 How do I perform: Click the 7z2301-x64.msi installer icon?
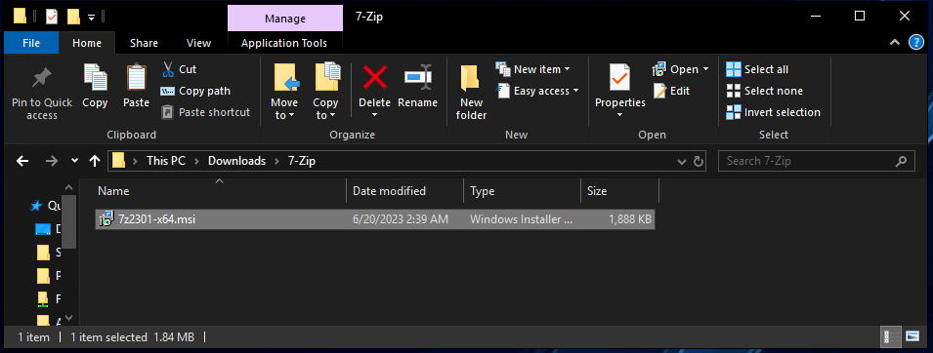click(x=106, y=219)
